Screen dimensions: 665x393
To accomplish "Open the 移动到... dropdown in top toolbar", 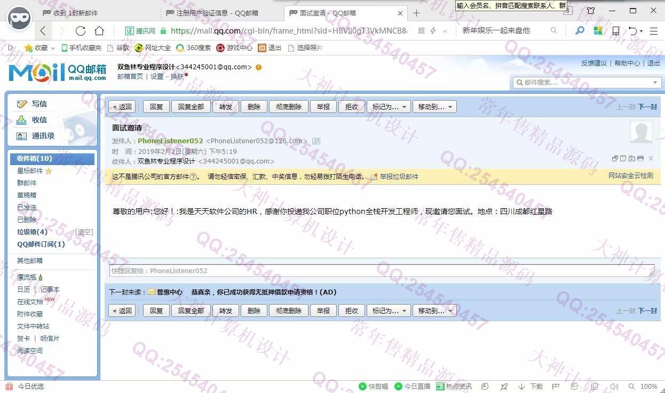I will (434, 107).
